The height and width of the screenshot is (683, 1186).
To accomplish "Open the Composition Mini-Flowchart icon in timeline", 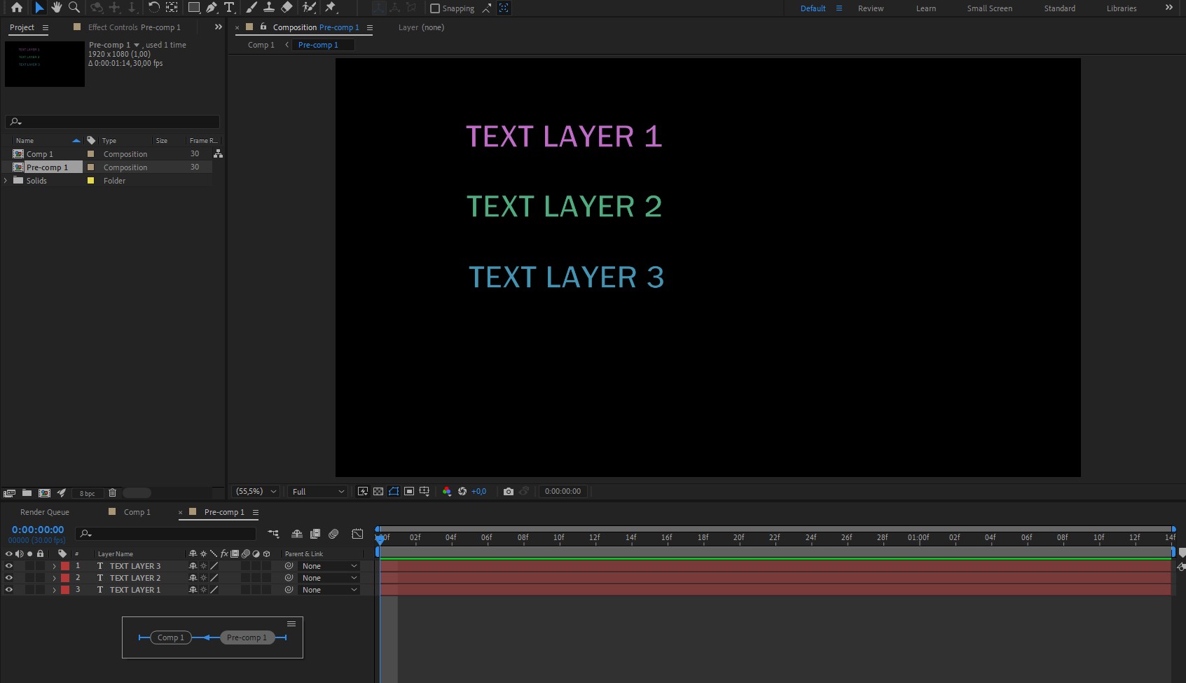I will 273,534.
